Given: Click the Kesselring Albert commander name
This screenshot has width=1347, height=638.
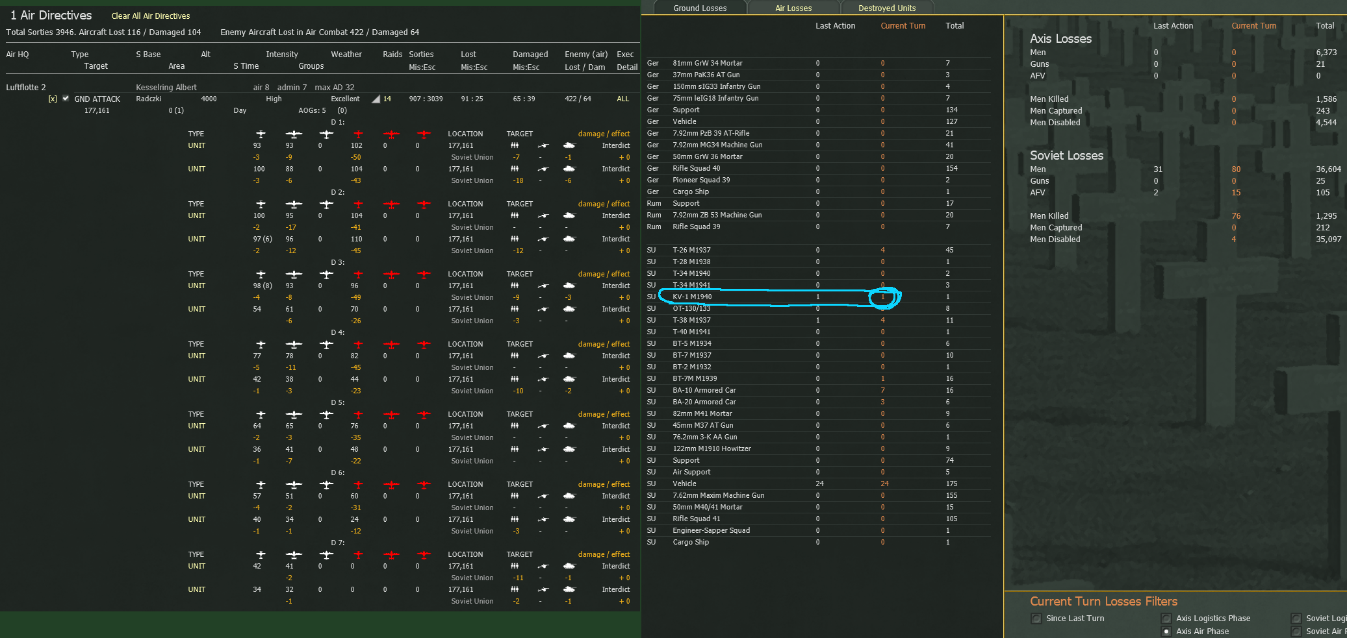Looking at the screenshot, I should click(x=166, y=88).
